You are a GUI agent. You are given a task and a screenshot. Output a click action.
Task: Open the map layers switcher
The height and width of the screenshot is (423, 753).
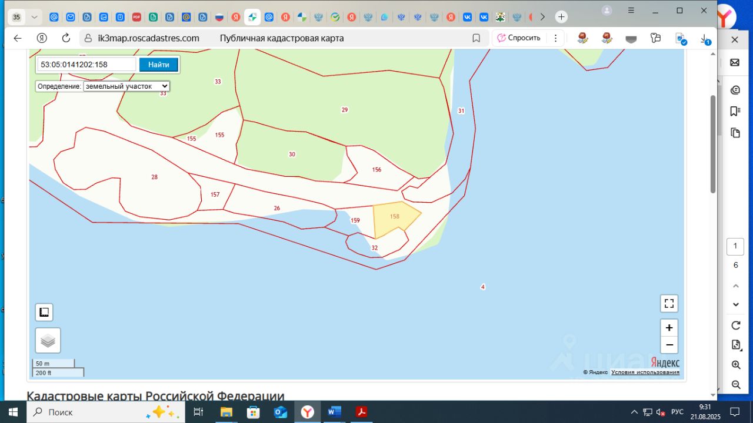[x=48, y=341]
